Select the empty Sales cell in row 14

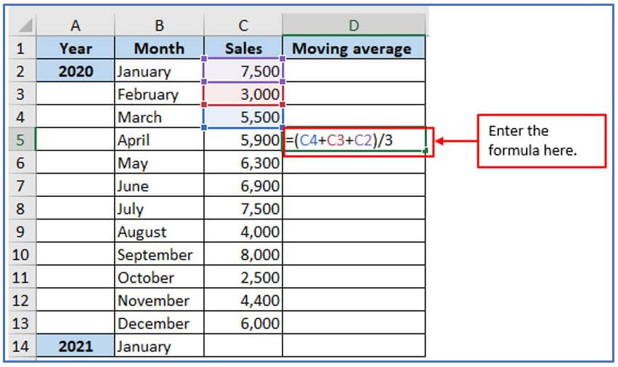(x=243, y=346)
